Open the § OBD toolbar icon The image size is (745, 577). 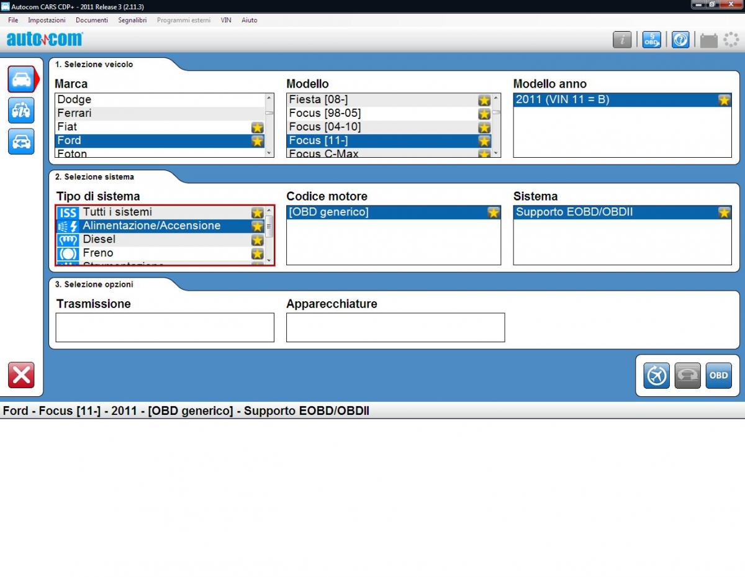[651, 40]
